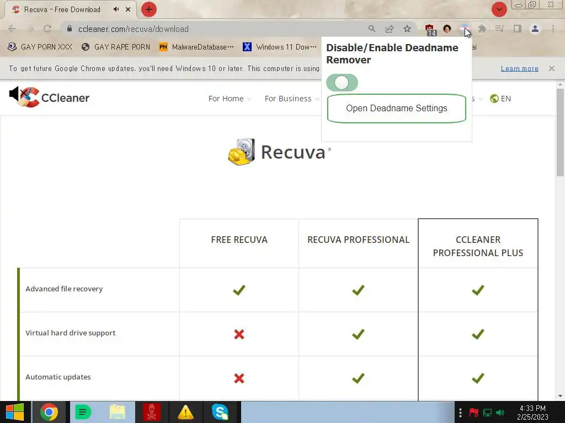Mute the Recuva tab's speaker icon
This screenshot has width=565, height=423.
coord(116,9)
